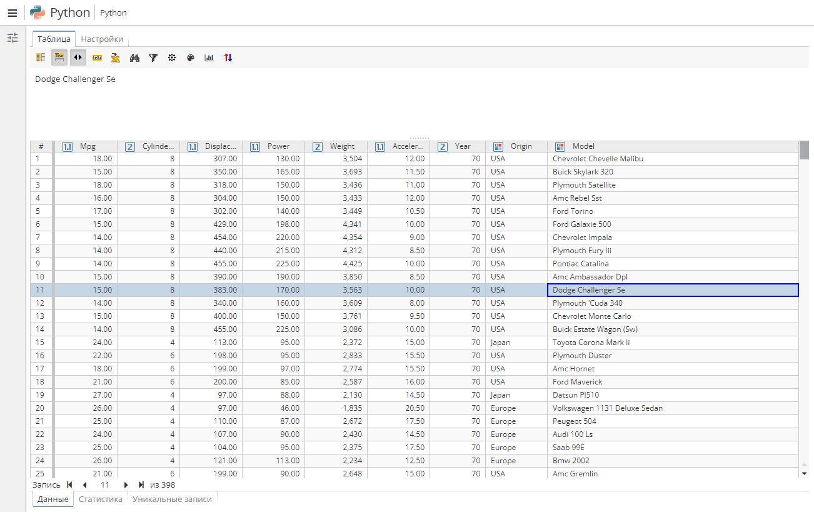This screenshot has height=512, width=814.
Task: Click the 4,425 weight cell
Action: point(336,264)
